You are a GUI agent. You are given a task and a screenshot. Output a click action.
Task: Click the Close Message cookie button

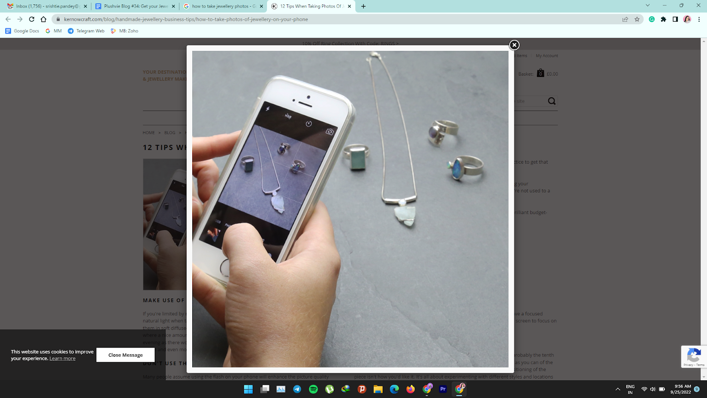click(125, 355)
